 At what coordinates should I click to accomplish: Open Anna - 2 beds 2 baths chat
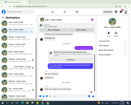18,75
